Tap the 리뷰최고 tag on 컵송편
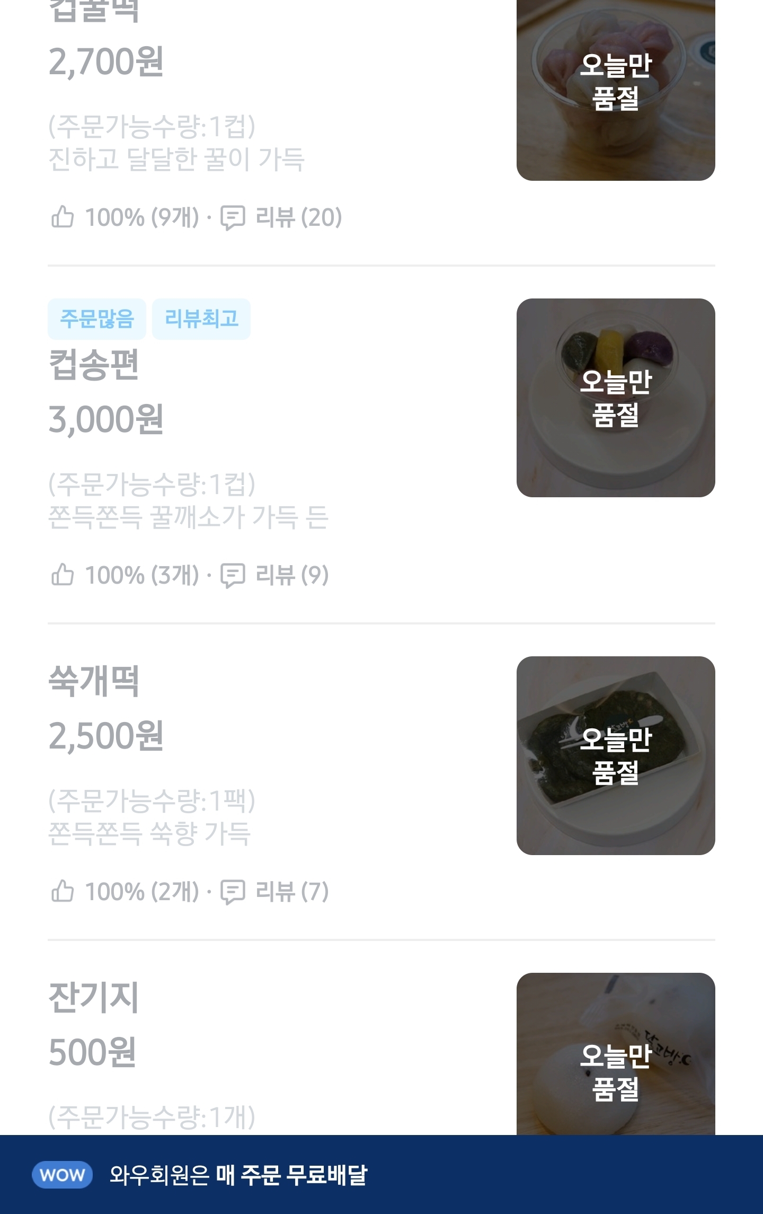This screenshot has height=1214, width=763. pos(201,319)
